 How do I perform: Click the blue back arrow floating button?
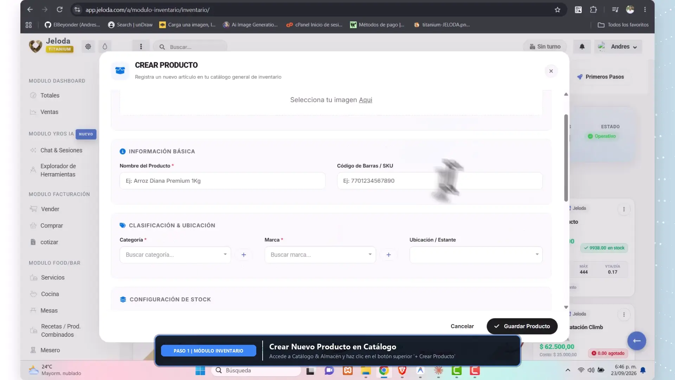tap(637, 341)
